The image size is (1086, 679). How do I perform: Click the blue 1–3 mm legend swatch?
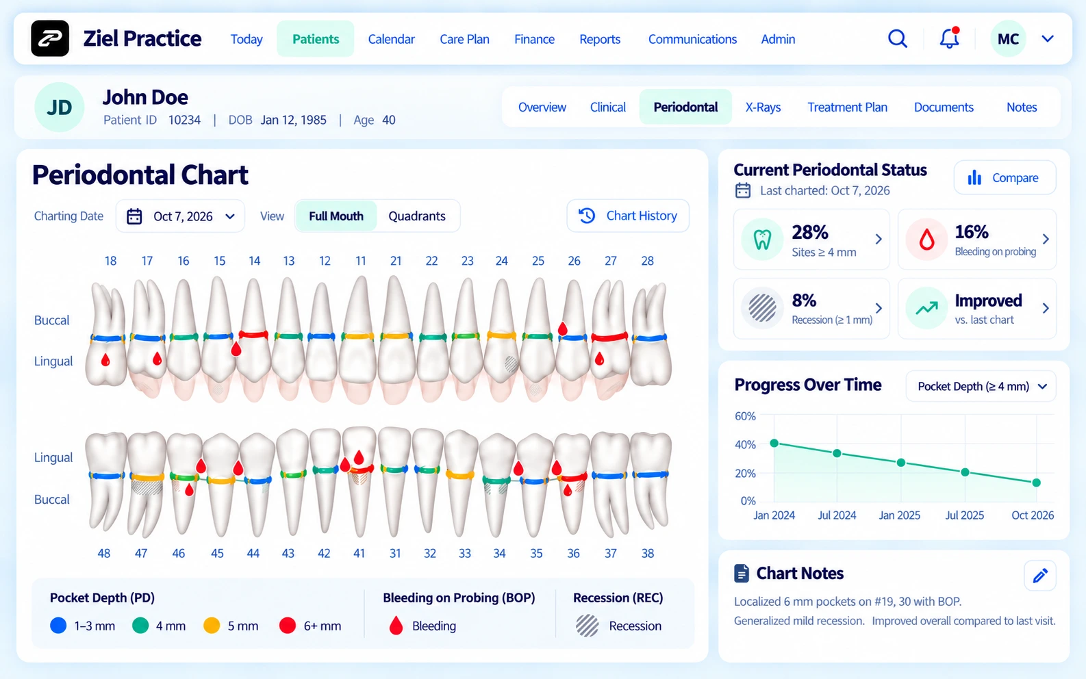(x=59, y=626)
